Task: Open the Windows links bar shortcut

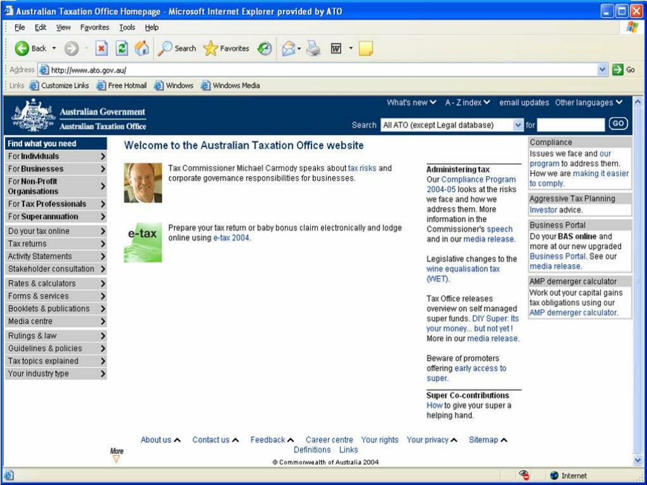Action: (x=174, y=85)
